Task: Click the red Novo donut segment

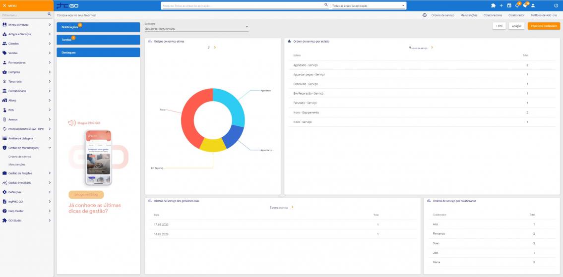Action: click(189, 115)
